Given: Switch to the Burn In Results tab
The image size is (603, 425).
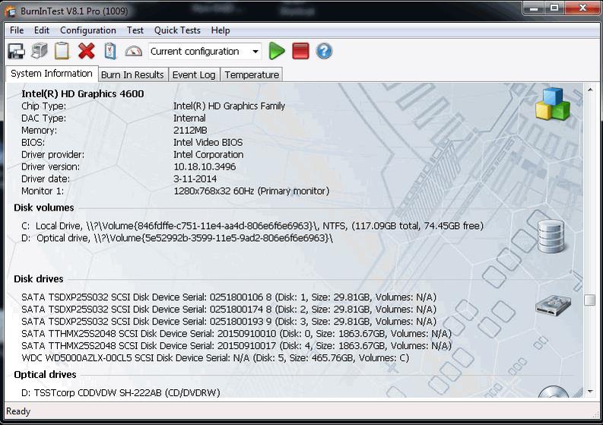Looking at the screenshot, I should click(132, 75).
